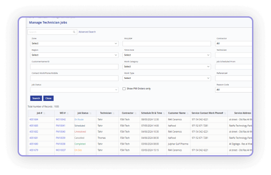Click schedule time 03/05/2024 15:15
Screen dimensions: 271x175
(x=150, y=150)
